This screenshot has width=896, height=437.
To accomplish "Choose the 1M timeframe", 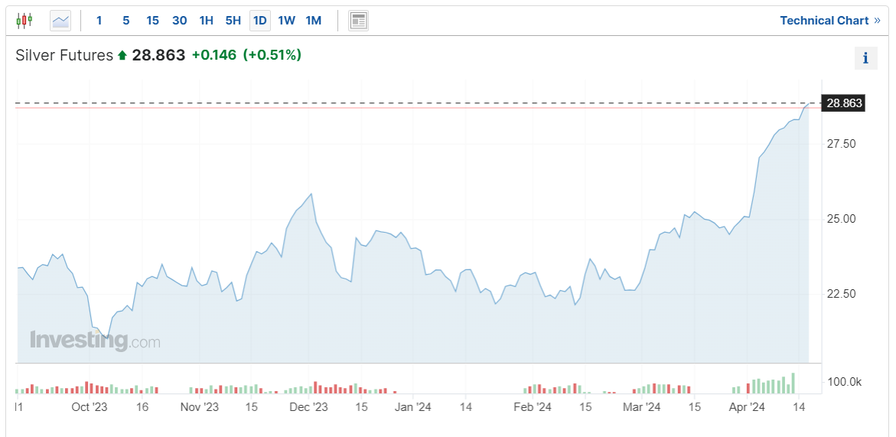I will click(x=313, y=21).
